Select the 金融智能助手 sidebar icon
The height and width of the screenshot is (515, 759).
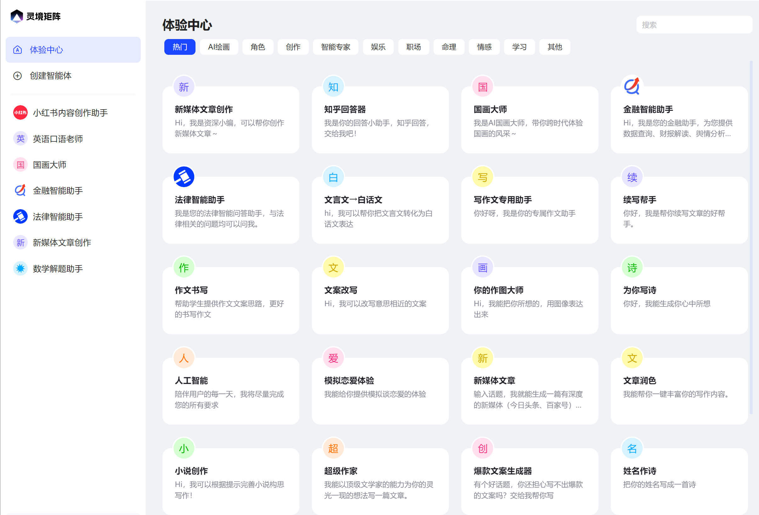20,191
